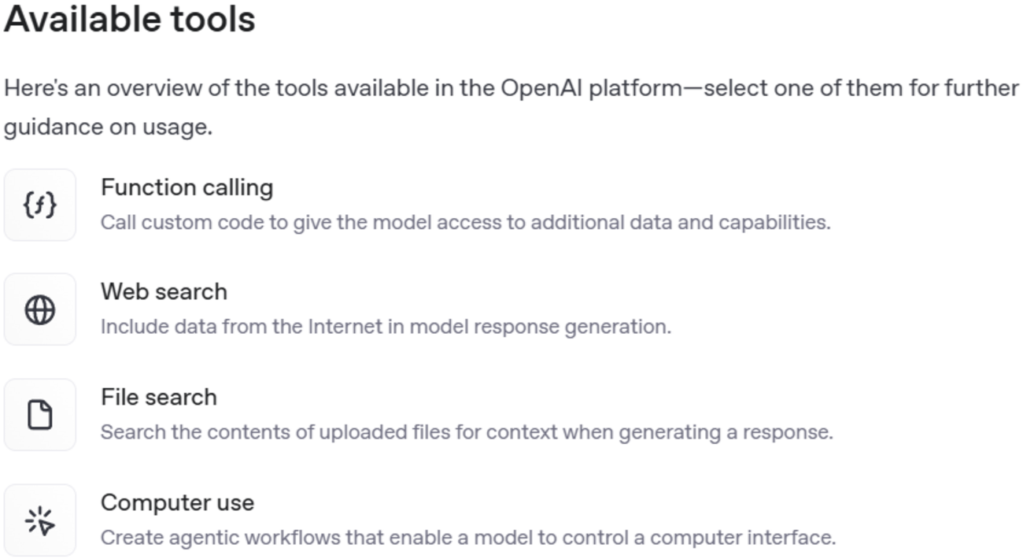
Task: Click the Web search globe icon
Action: click(x=39, y=309)
